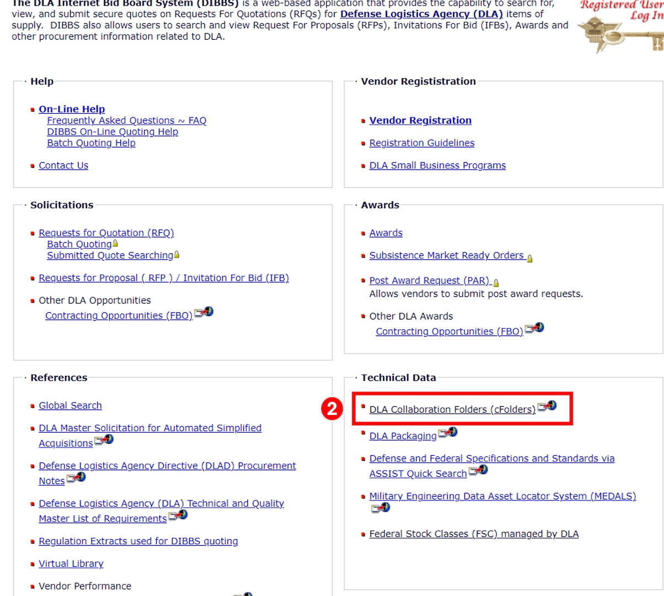
Task: Click the 'Other DLA Opportunities' text
Action: [x=95, y=301]
